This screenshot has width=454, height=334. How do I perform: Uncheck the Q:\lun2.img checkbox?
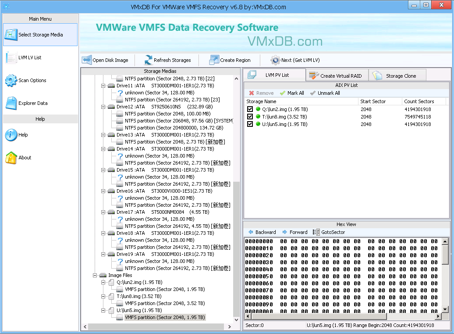click(x=250, y=109)
